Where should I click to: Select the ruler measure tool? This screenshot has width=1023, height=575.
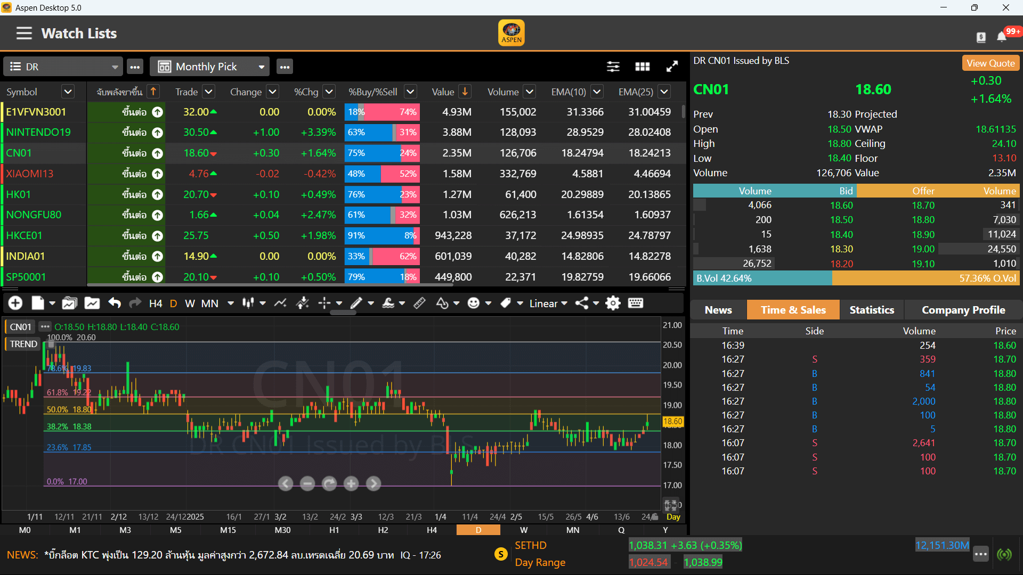420,303
